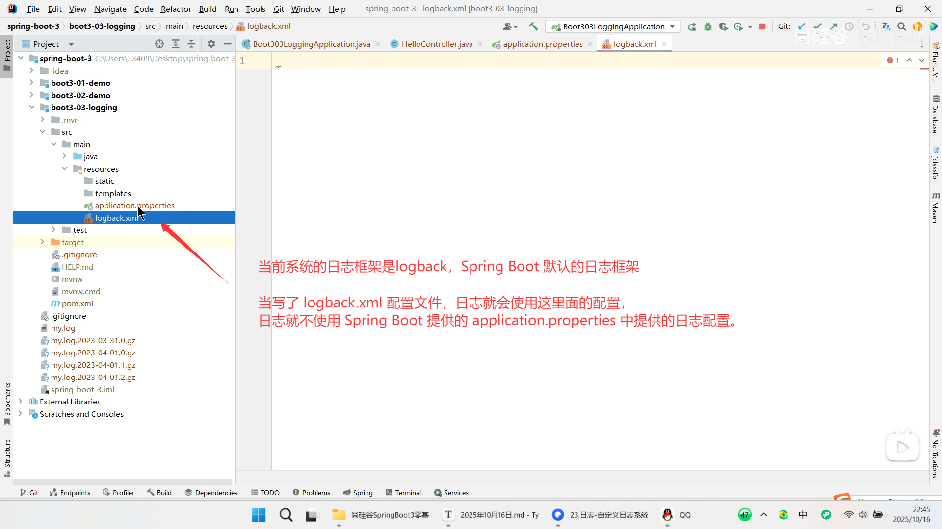Viewport: 942px width, 529px height.
Task: Close the application.properties editor tab
Action: tap(590, 44)
